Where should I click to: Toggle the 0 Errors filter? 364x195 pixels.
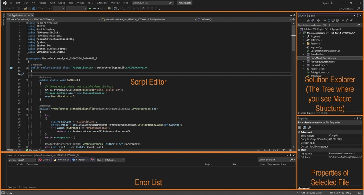(45, 160)
